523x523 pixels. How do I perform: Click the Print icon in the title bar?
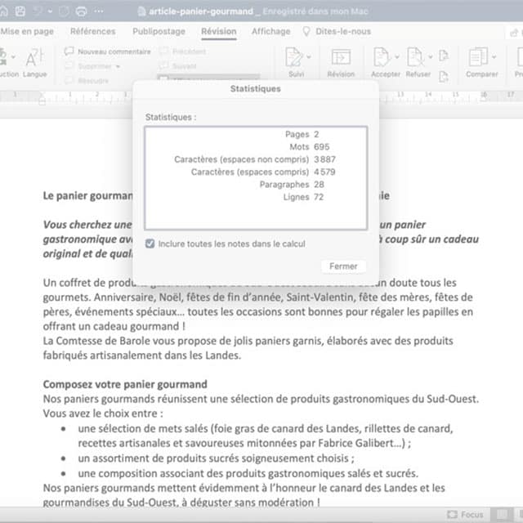pos(81,11)
